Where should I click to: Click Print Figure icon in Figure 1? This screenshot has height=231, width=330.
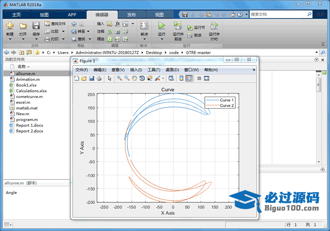(99, 79)
